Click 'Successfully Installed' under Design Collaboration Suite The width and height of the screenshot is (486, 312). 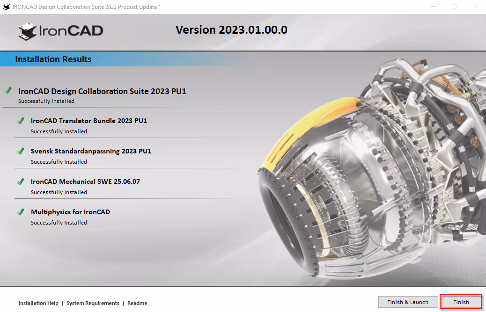point(46,101)
